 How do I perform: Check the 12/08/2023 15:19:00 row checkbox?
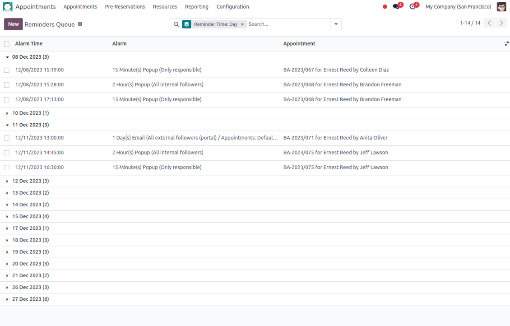pos(7,70)
